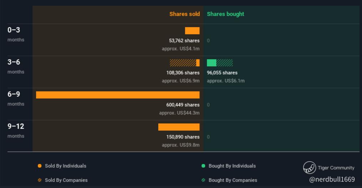Click the orange Sold By Individuals legend dot
Screen dimensions: 362x188
[x=40, y=166]
